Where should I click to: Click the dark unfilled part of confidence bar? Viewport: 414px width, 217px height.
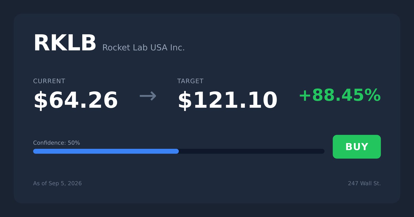tap(252, 151)
